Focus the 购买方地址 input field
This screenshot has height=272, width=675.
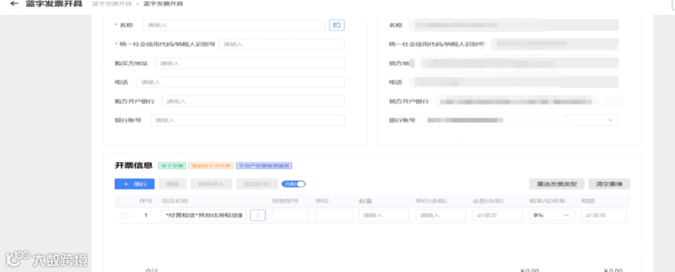(250, 63)
